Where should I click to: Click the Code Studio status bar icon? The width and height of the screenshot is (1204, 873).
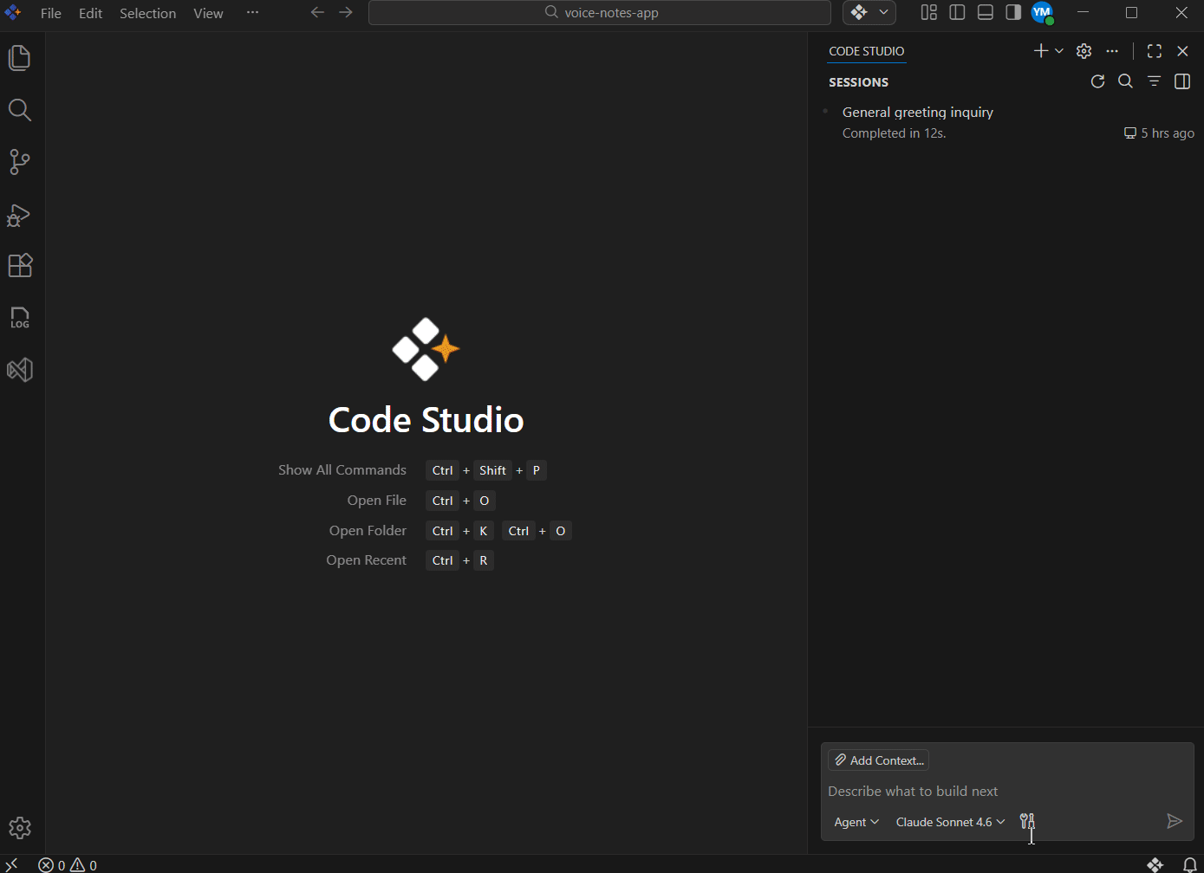(x=1155, y=864)
